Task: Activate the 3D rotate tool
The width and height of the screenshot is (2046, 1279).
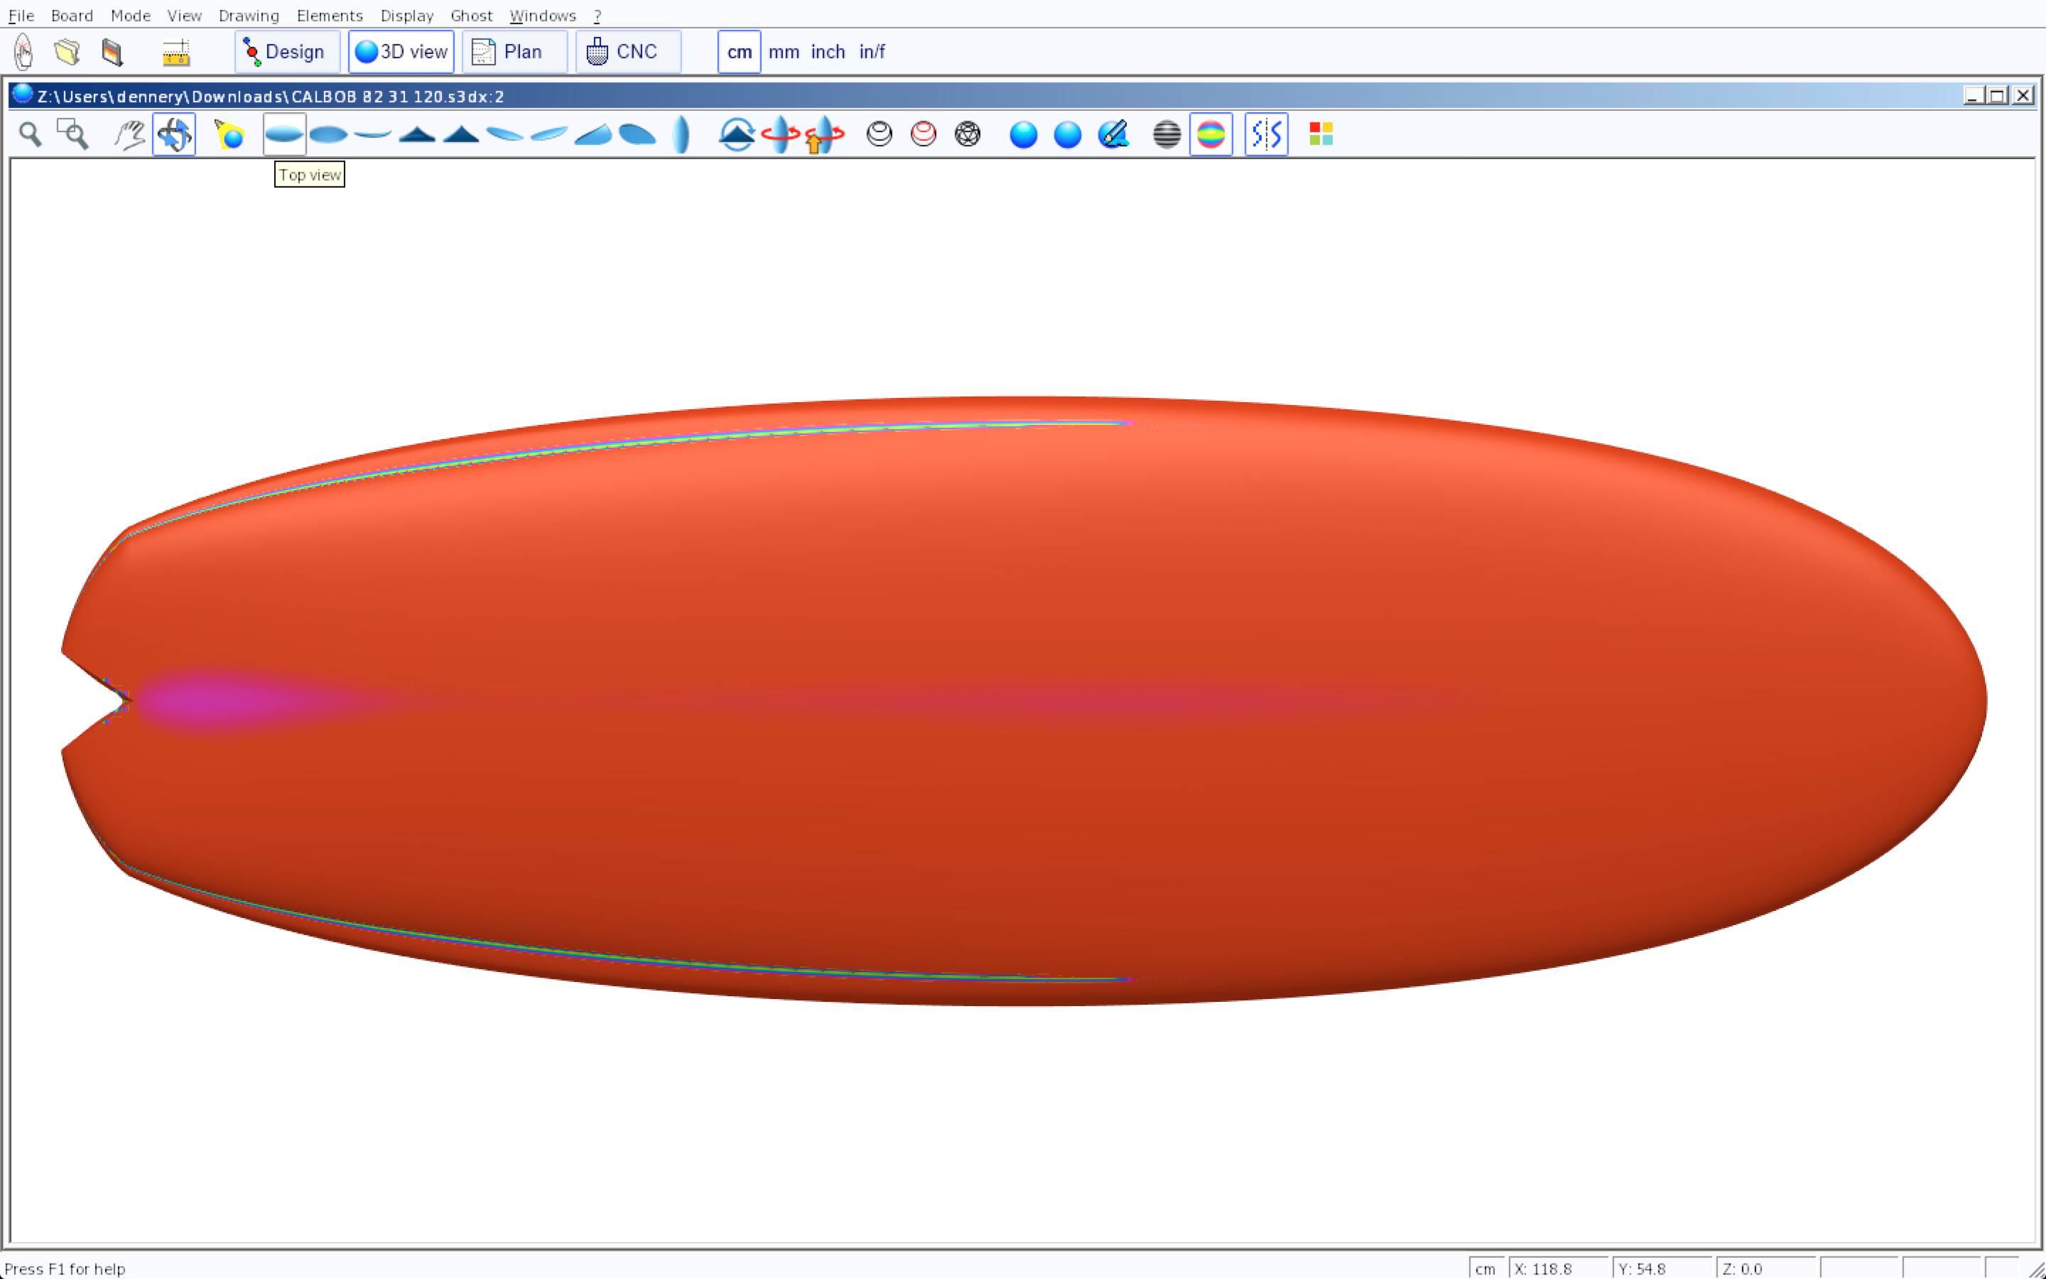Action: tap(174, 134)
